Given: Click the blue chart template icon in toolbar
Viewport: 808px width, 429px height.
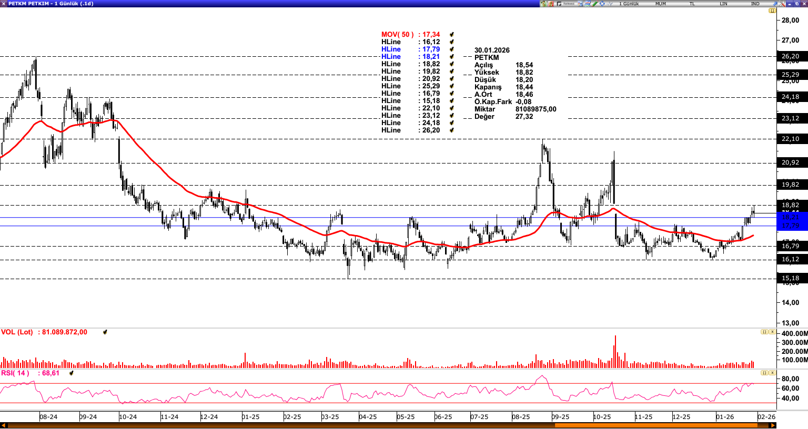Looking at the screenshot, I should click(x=587, y=4).
